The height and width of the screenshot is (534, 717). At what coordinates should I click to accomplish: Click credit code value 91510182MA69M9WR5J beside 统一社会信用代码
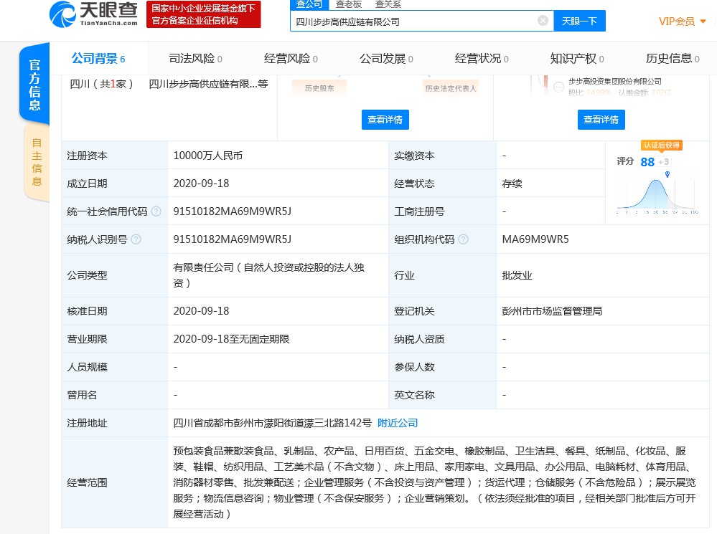(x=233, y=211)
